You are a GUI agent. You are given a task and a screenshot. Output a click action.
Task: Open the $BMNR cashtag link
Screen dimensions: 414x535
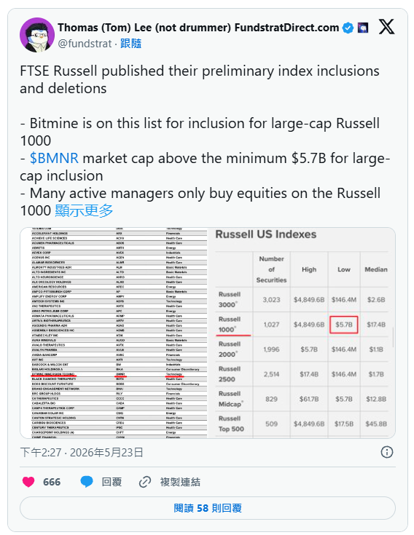[54, 159]
